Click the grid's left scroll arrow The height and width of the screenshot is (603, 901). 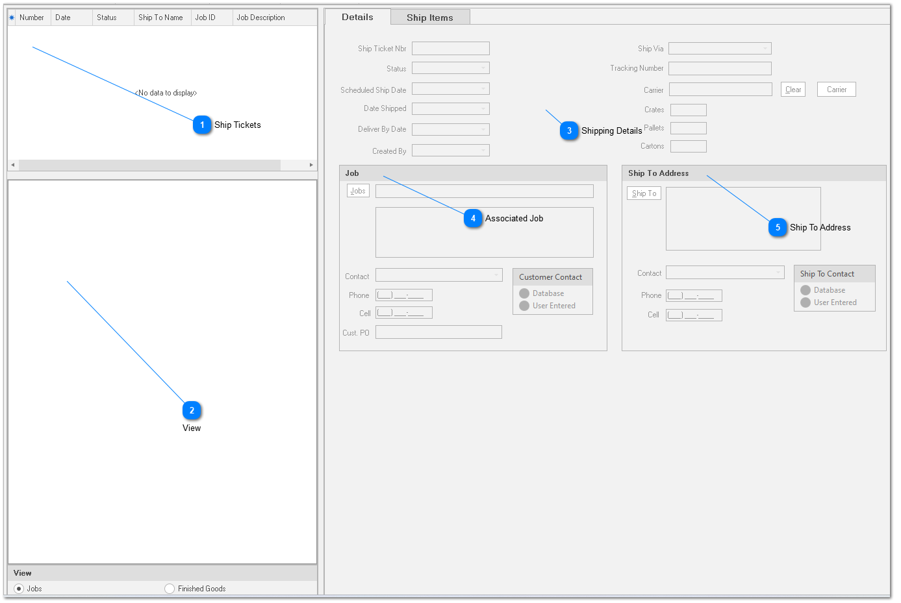tap(13, 165)
